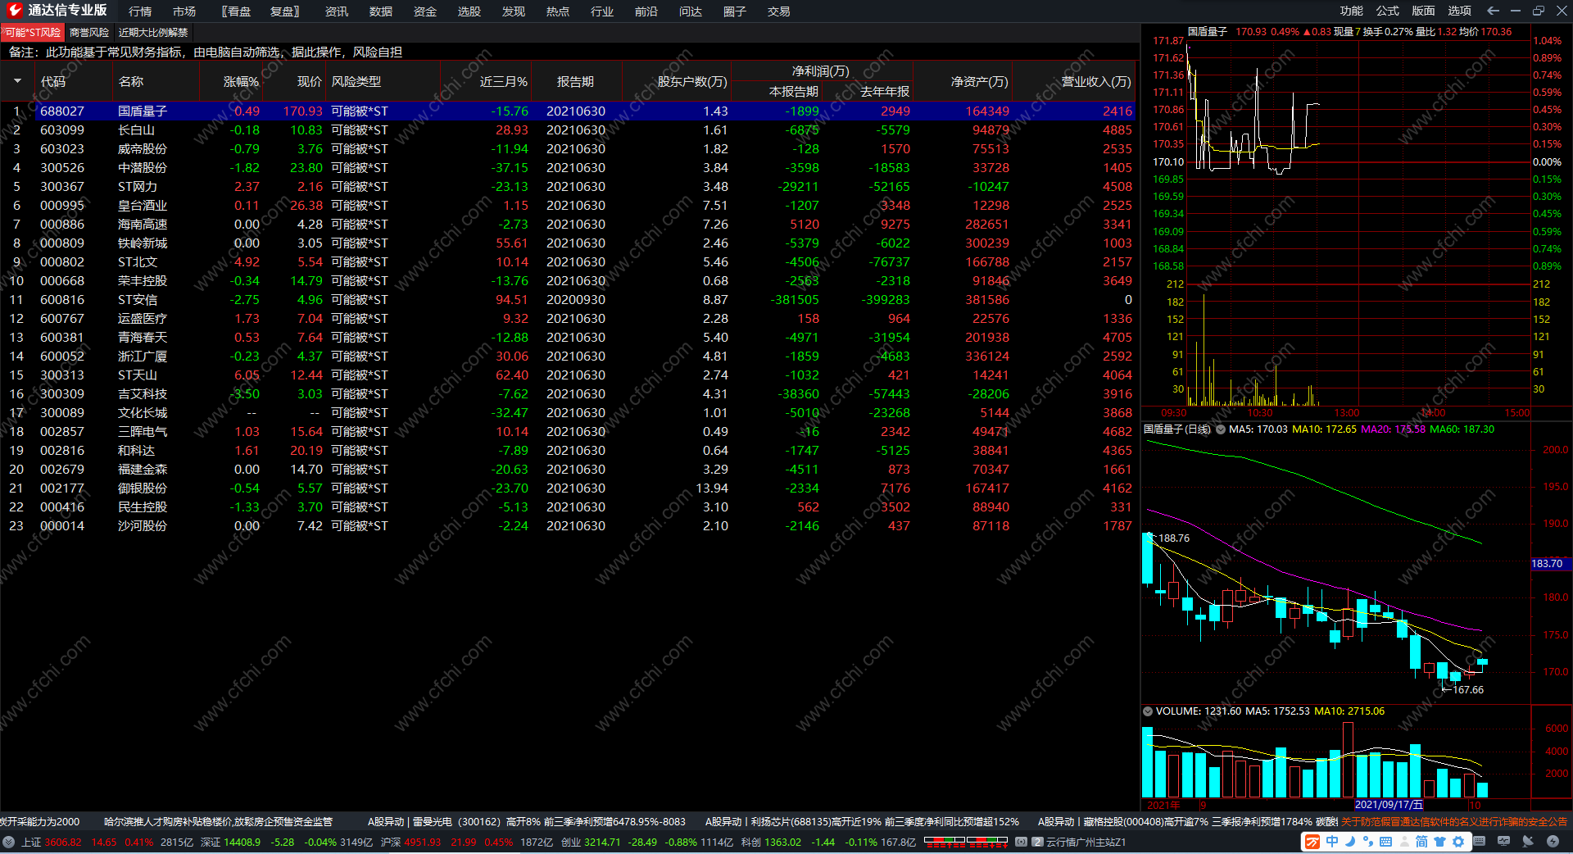Image resolution: width=1573 pixels, height=854 pixels.
Task: Open the 行业 menu
Action: pos(602,11)
